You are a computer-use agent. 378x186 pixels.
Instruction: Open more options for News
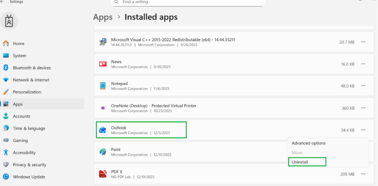[363, 64]
